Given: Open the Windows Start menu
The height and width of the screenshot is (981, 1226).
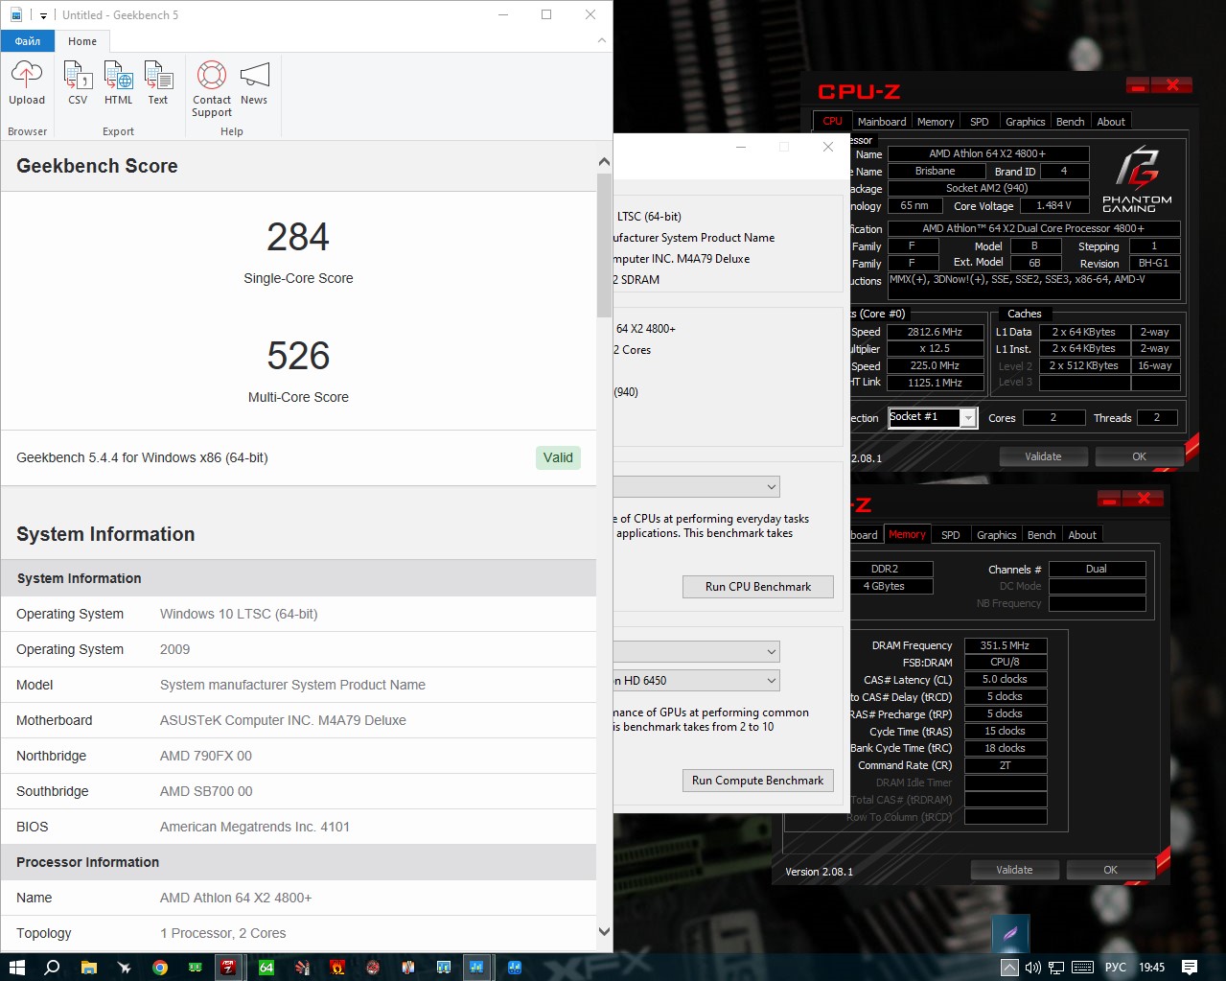Looking at the screenshot, I should (x=16, y=967).
